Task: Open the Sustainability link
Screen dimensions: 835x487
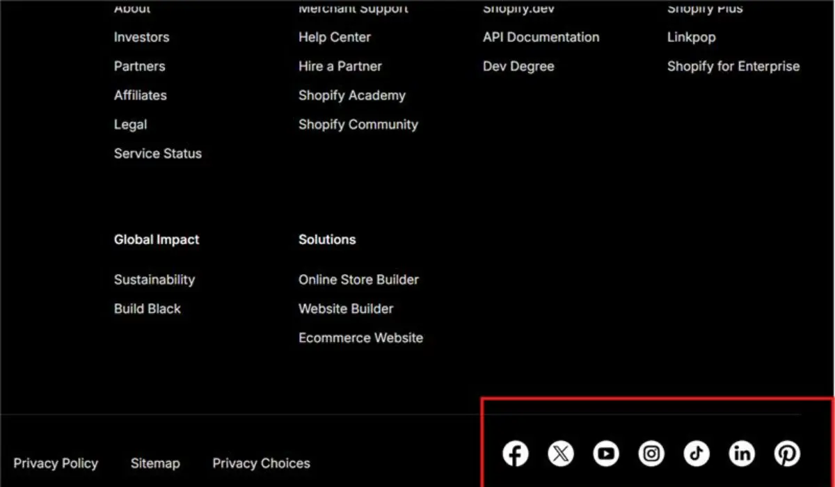Action: [154, 280]
